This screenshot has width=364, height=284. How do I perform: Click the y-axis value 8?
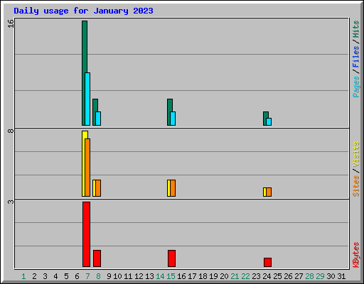tap(11, 131)
